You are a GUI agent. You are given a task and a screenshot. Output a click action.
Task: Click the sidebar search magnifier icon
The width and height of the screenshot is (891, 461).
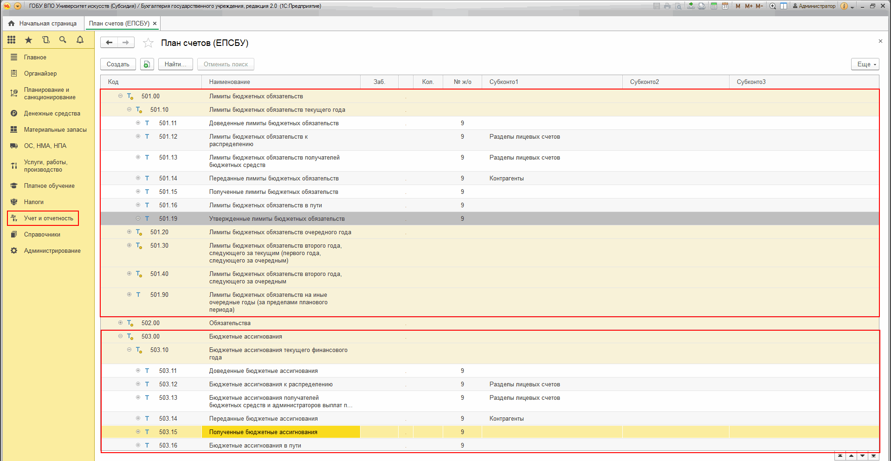coord(63,40)
